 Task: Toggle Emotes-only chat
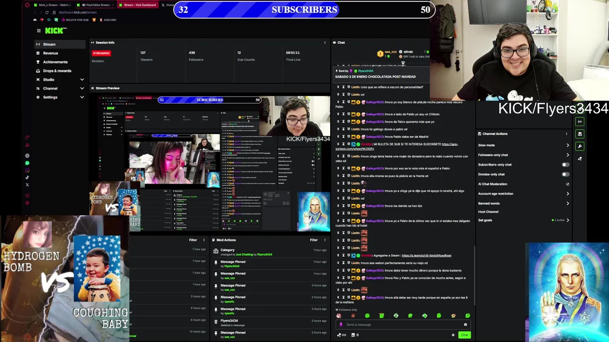tap(565, 174)
